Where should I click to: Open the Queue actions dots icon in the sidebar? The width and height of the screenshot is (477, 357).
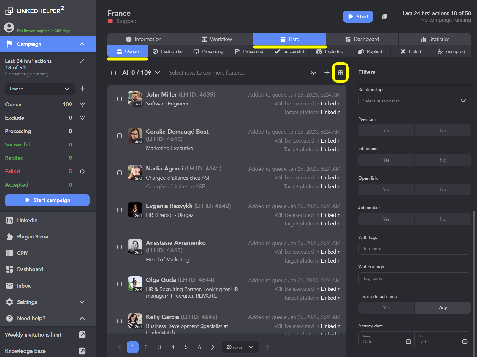[82, 105]
